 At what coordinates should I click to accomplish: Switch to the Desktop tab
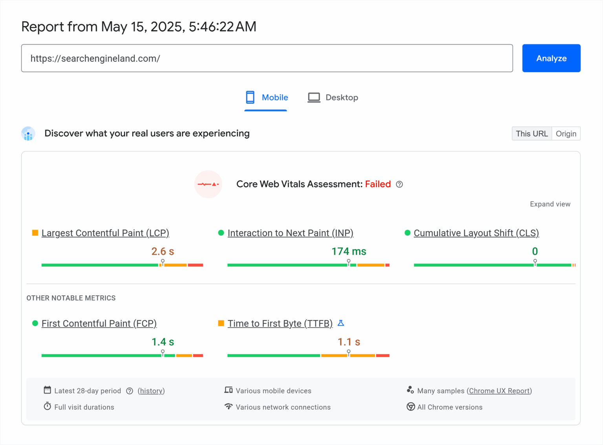[333, 97]
